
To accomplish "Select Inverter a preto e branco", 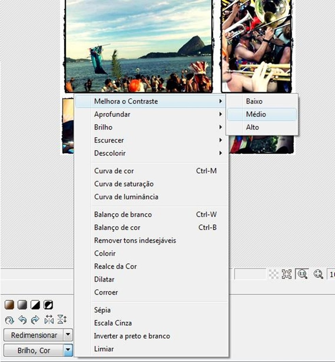I will point(151,336).
